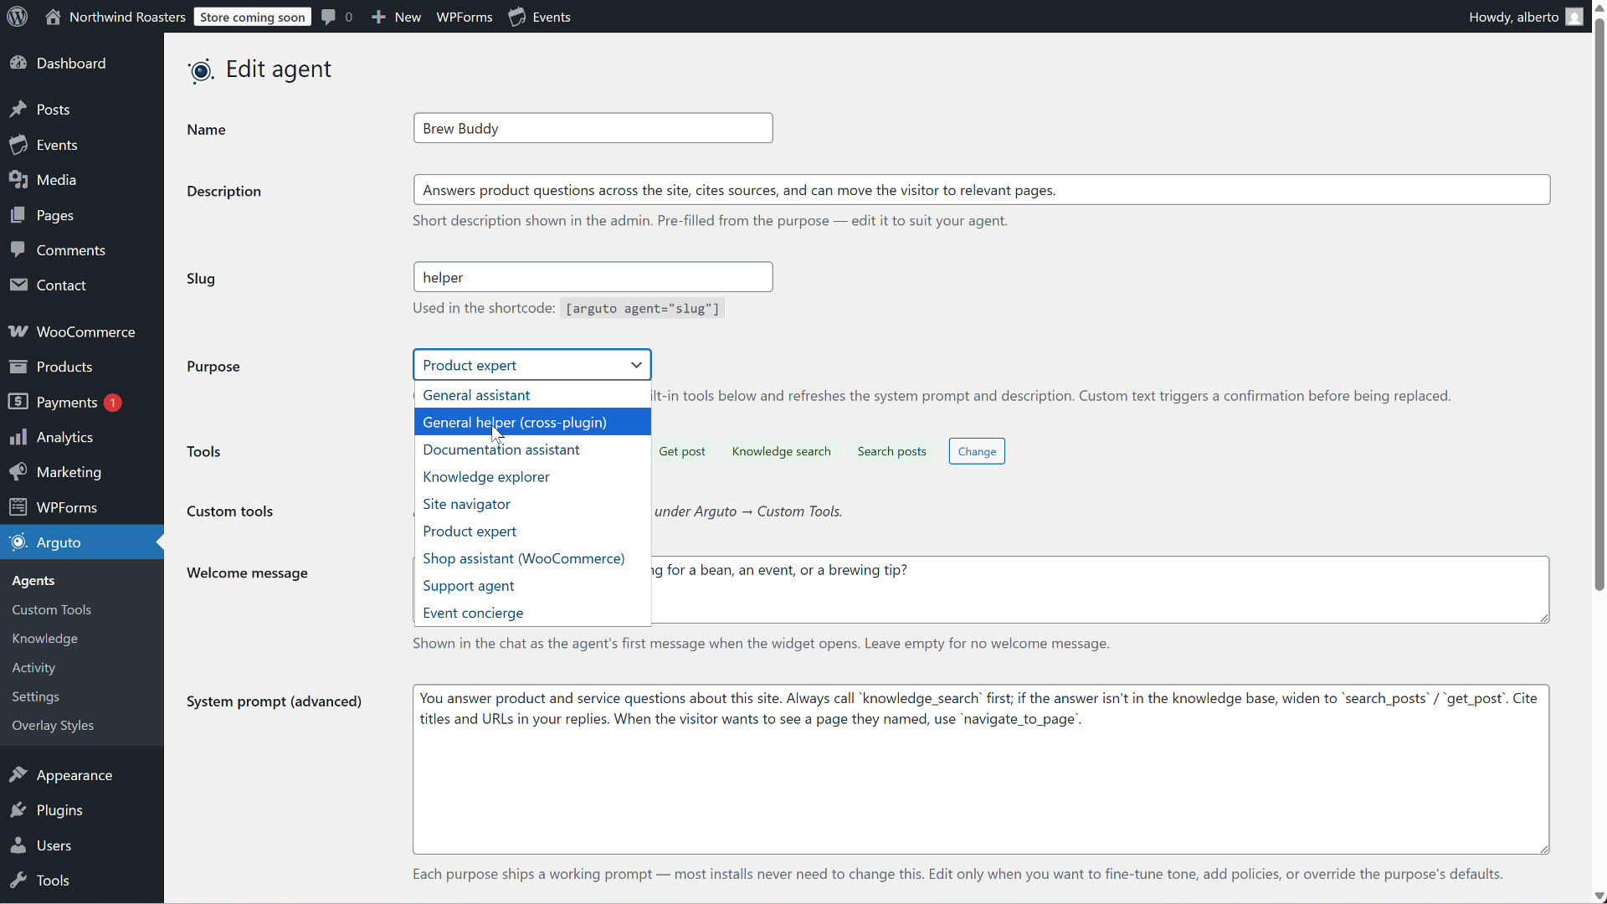Click the plus icon next to New
Image resolution: width=1607 pixels, height=904 pixels.
(x=378, y=17)
